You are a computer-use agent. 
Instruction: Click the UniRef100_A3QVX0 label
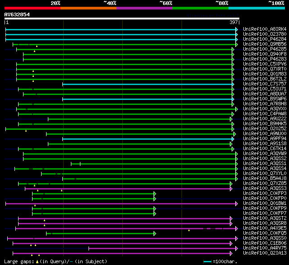(x=265, y=109)
